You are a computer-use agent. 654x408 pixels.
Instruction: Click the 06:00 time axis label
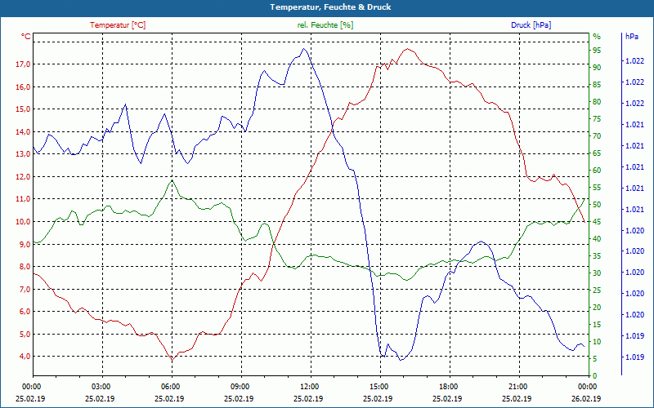(x=170, y=387)
